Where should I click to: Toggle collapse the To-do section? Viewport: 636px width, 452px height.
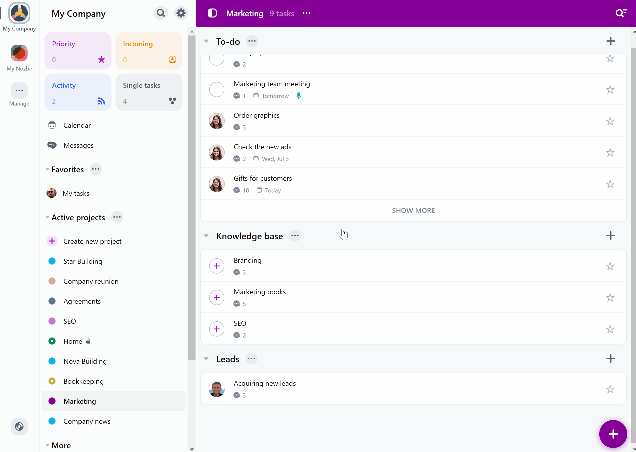(x=206, y=41)
